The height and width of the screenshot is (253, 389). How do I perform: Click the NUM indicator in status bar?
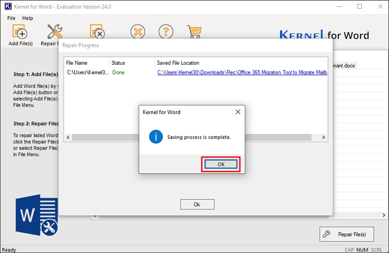point(362,250)
